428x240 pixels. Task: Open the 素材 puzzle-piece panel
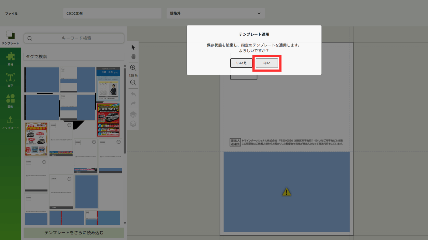tap(10, 59)
